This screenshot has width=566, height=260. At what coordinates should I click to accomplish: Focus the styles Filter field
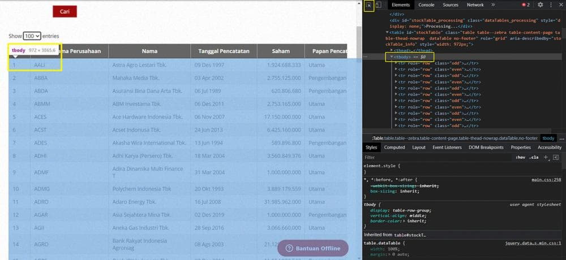click(x=438, y=157)
